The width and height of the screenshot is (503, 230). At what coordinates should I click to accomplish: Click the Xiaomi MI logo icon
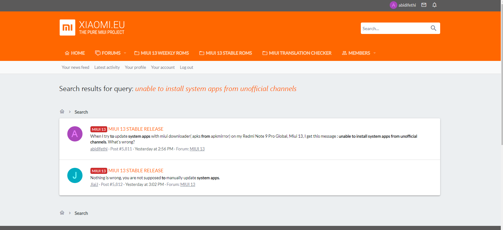[67, 28]
